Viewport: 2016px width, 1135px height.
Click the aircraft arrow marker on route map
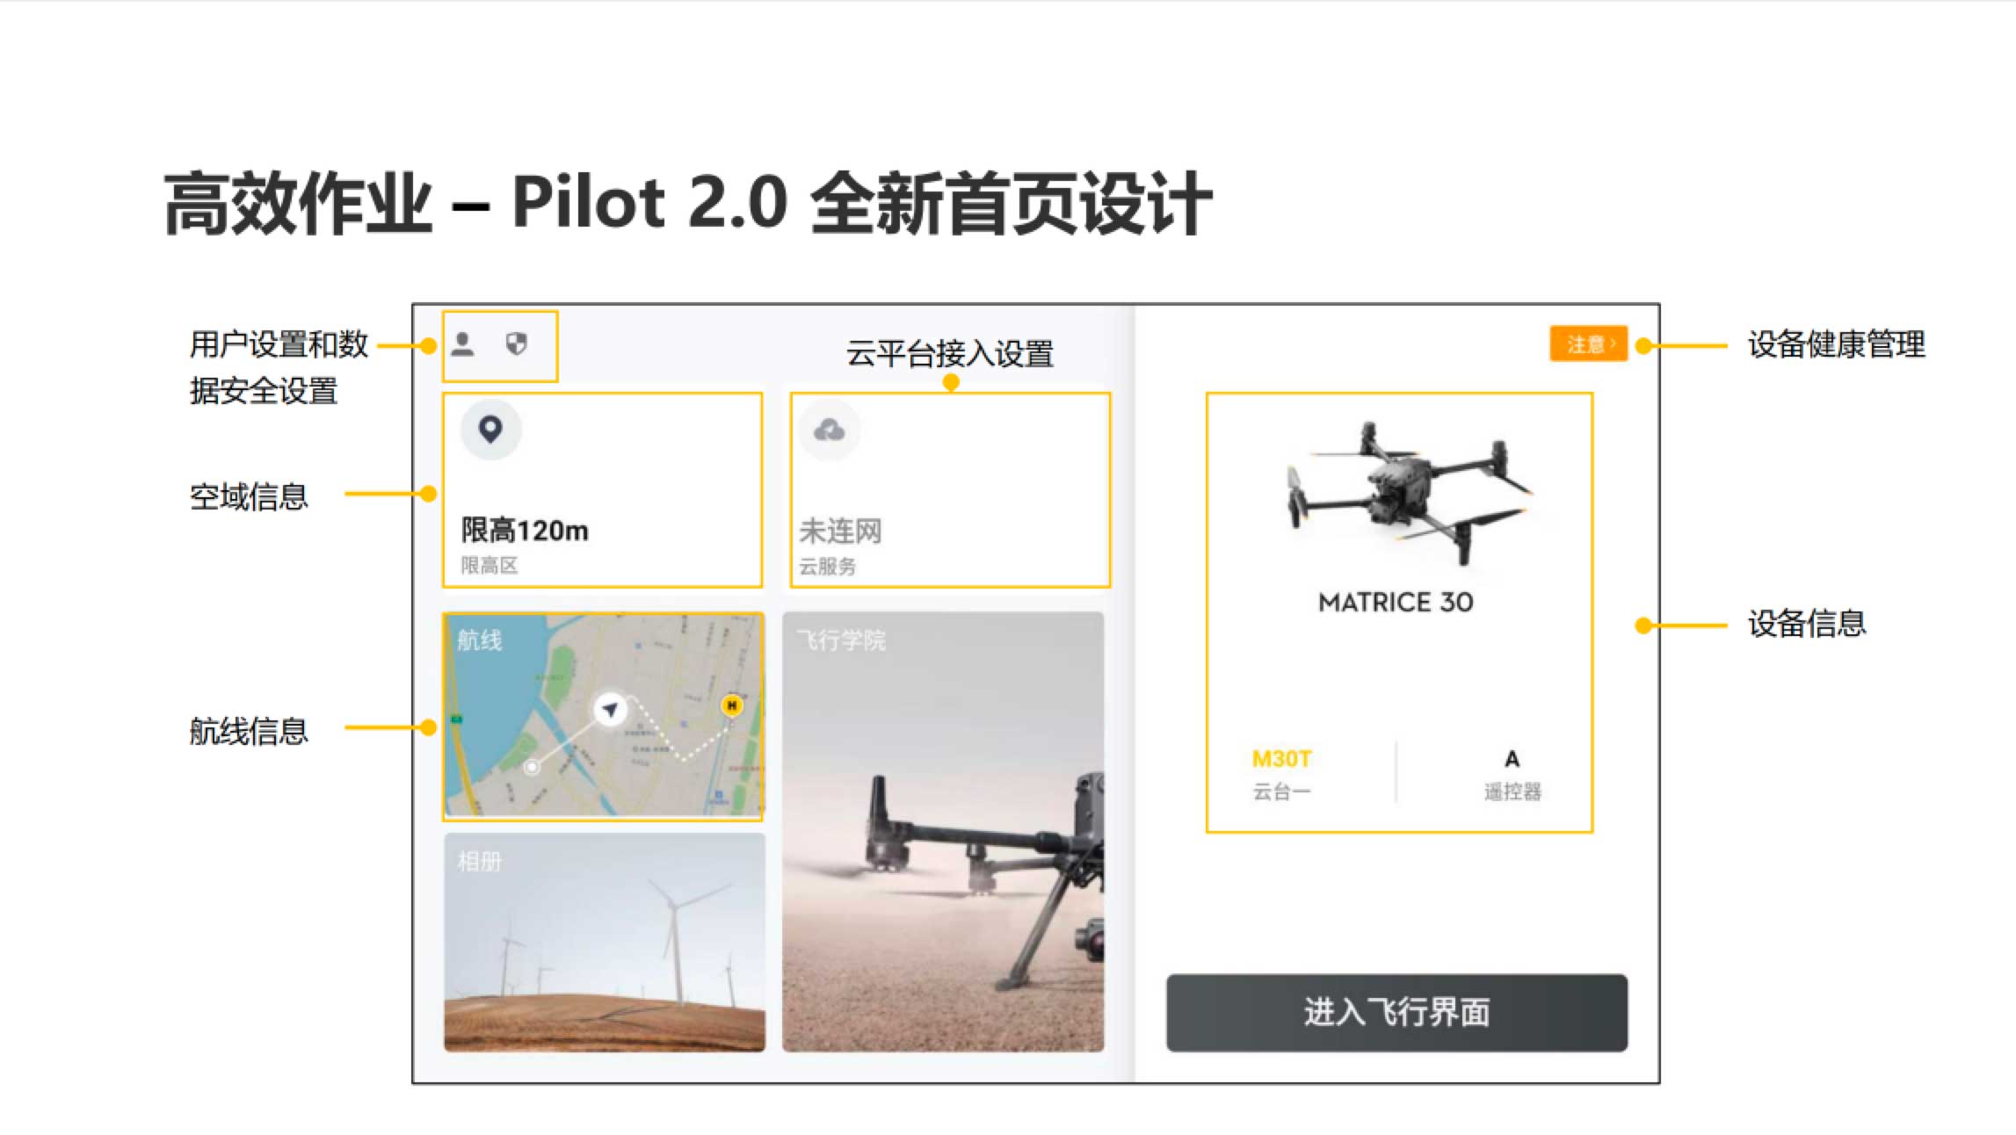(609, 708)
